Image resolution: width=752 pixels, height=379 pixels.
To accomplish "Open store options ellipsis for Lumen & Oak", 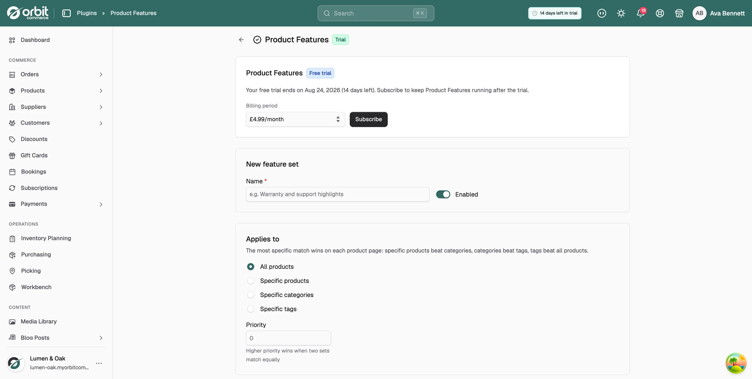I will pyautogui.click(x=99, y=363).
